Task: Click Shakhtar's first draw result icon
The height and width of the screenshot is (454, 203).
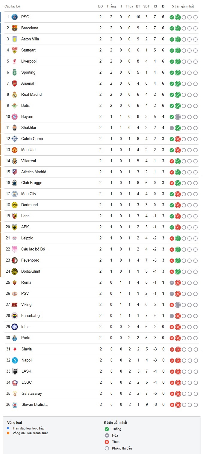Action: coord(172,128)
